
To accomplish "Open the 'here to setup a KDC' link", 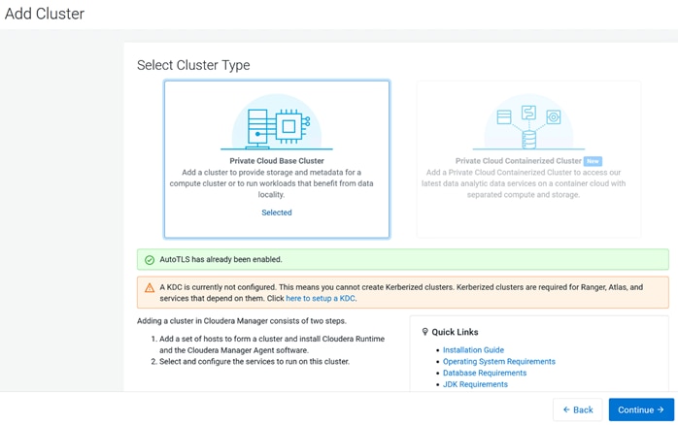I will tap(321, 299).
